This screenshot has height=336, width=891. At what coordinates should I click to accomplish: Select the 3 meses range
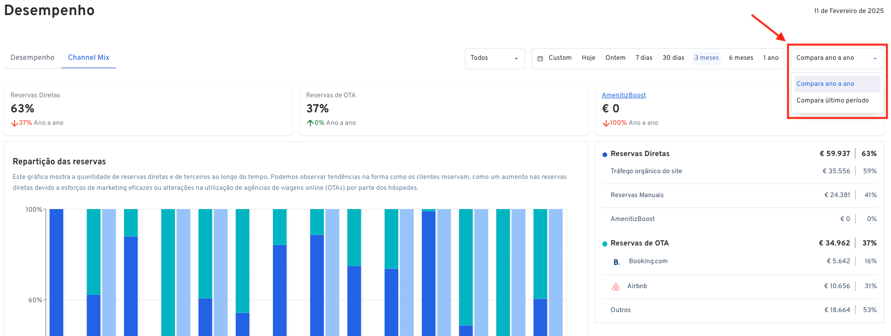coord(707,58)
